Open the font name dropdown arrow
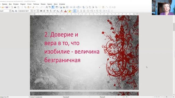175x98 pixels. tap(32, 11)
